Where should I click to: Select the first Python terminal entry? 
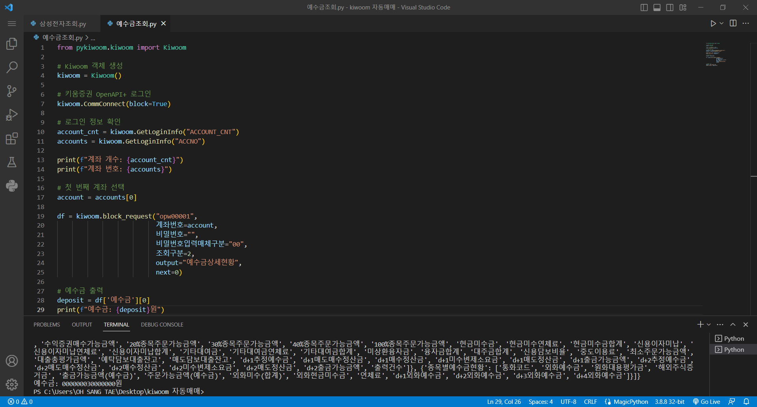[733, 338]
